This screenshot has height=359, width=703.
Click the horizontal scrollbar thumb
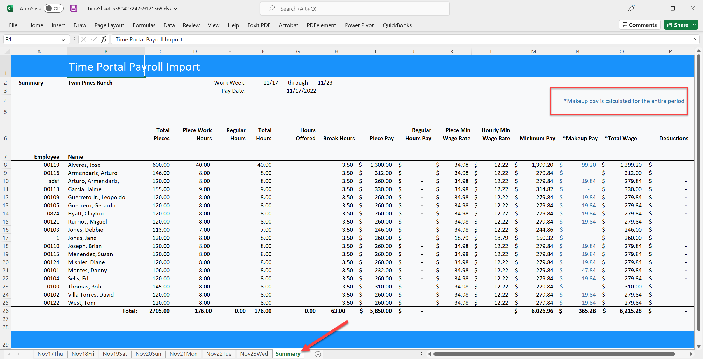click(x=554, y=354)
